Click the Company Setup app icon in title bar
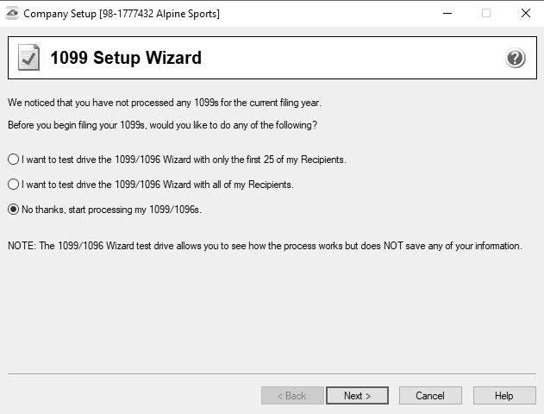 tap(11, 13)
